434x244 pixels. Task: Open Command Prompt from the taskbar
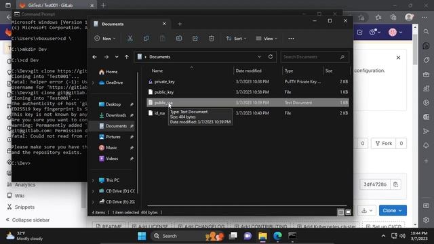(x=292, y=236)
